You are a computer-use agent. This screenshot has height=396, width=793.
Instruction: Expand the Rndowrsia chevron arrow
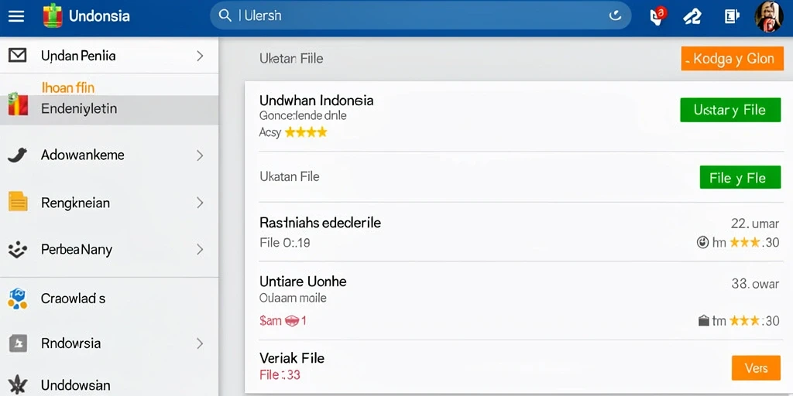pyautogui.click(x=200, y=344)
